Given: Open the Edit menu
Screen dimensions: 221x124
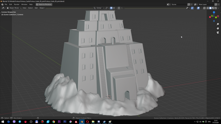Looking at the screenshot, I should click(11, 4).
